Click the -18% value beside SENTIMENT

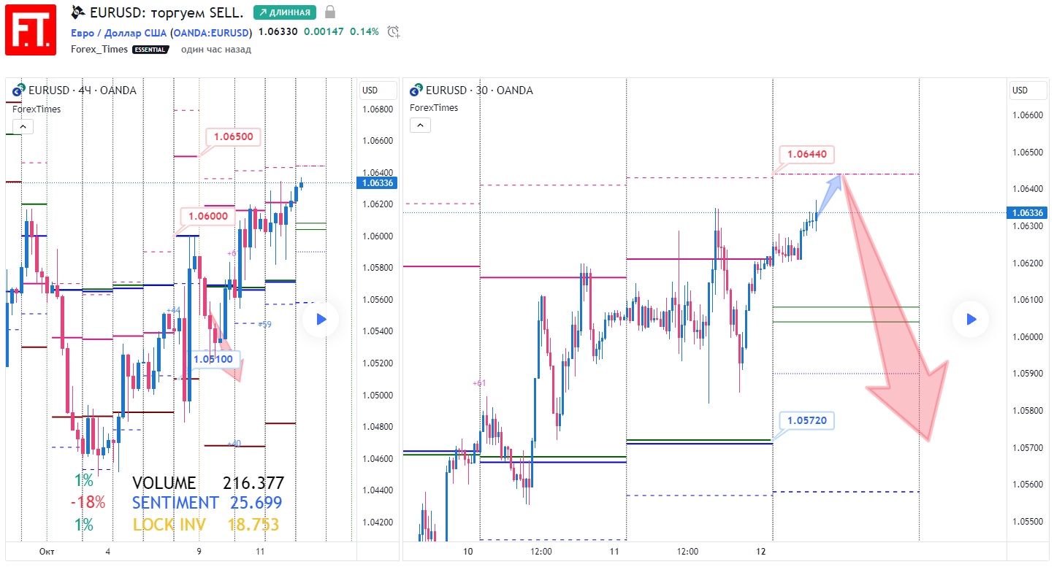(88, 503)
